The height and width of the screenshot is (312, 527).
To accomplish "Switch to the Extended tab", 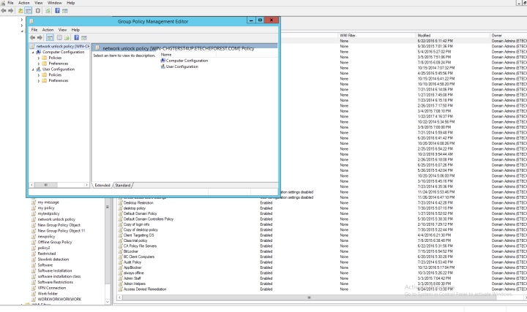I will (101, 185).
